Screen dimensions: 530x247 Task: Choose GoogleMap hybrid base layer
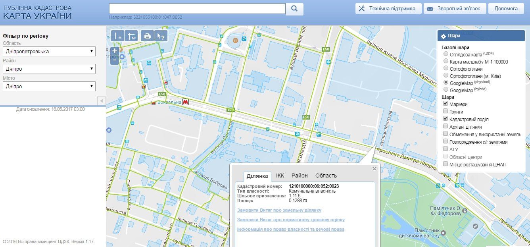[446, 90]
